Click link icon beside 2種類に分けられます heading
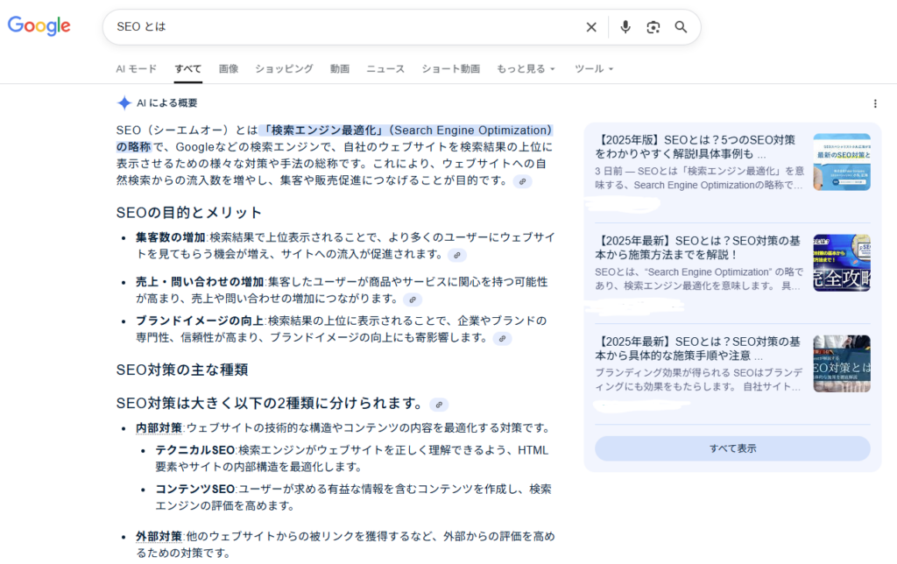 click(x=439, y=405)
